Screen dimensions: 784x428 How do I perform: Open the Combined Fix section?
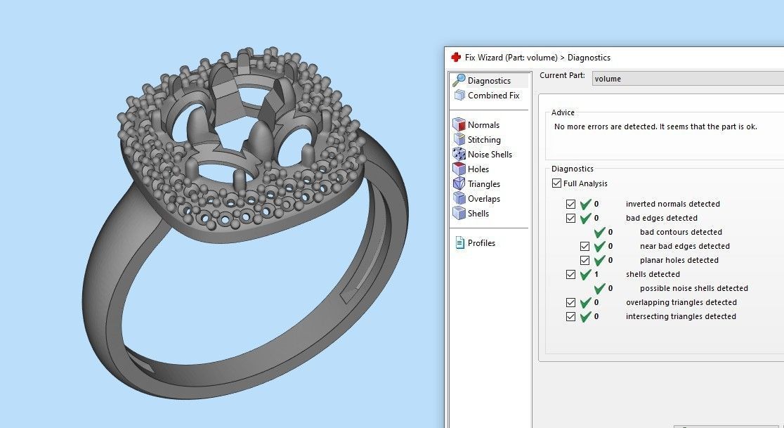[493, 95]
